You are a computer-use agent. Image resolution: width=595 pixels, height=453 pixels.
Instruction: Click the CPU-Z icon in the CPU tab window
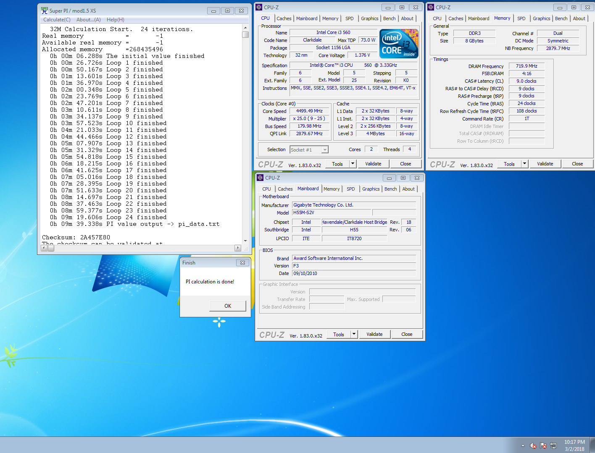pos(259,7)
